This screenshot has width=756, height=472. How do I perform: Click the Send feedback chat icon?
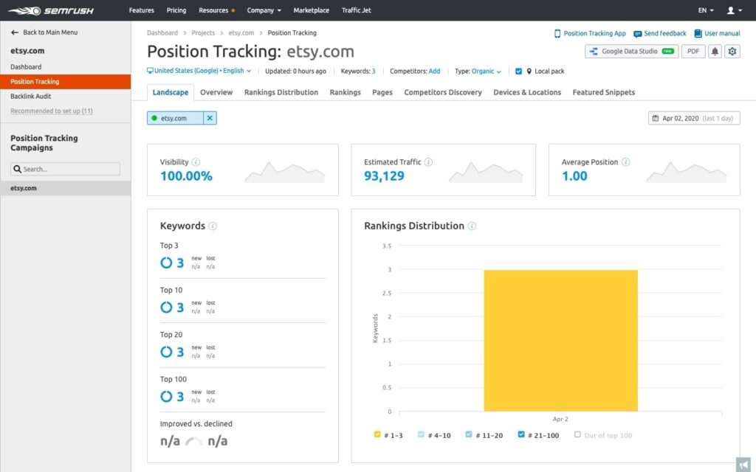[637, 34]
